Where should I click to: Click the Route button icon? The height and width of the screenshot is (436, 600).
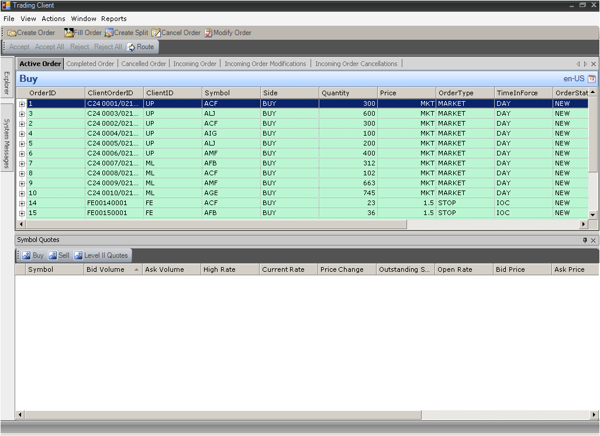[131, 47]
